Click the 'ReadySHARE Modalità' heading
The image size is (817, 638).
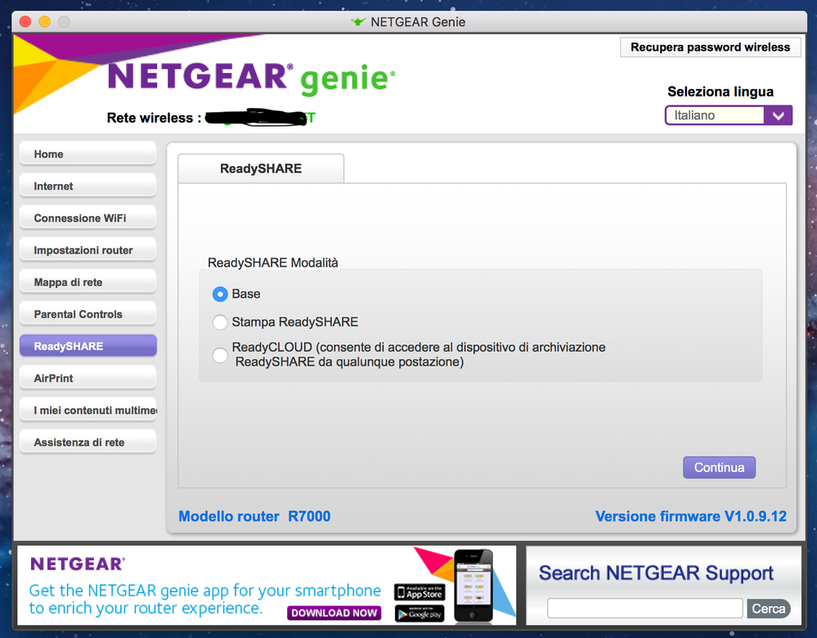tap(272, 263)
